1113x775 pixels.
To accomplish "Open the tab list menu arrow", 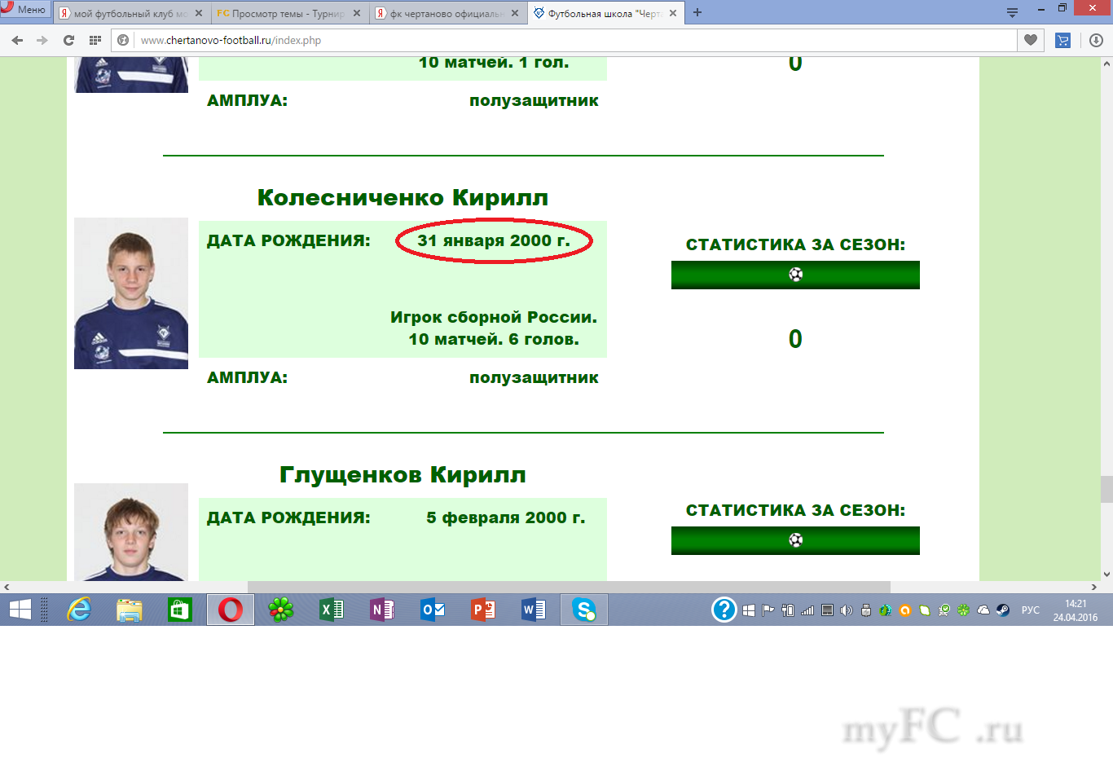I will 1012,12.
